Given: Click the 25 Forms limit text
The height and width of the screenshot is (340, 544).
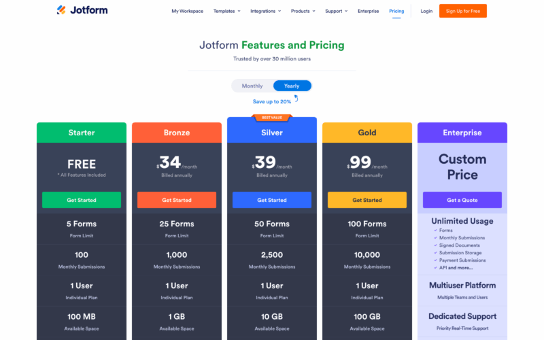Looking at the screenshot, I should pyautogui.click(x=177, y=224).
